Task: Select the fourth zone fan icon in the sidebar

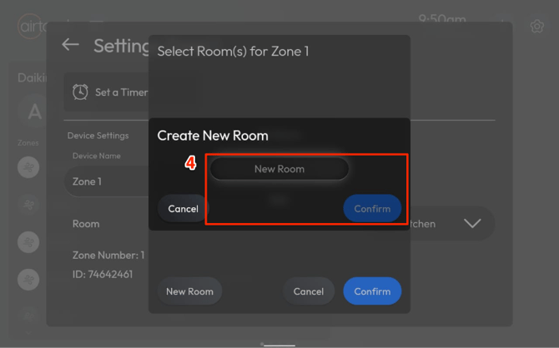Action: click(x=28, y=279)
